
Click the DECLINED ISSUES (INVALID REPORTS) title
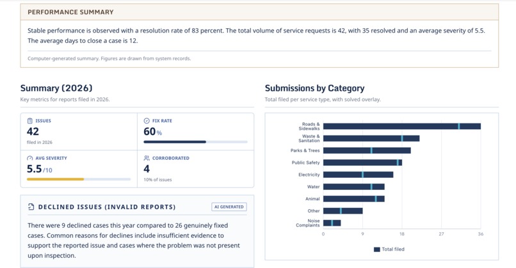point(107,207)
